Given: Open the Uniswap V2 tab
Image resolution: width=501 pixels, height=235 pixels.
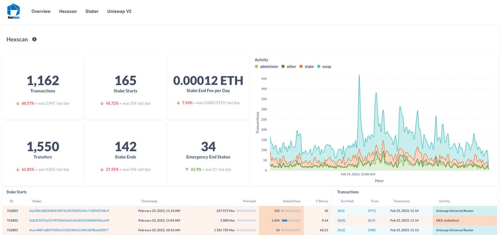Looking at the screenshot, I should (x=119, y=11).
